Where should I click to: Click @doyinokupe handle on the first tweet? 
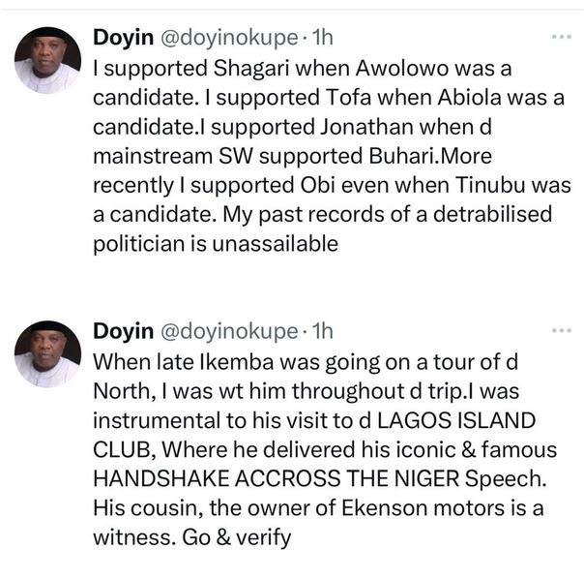(x=228, y=38)
